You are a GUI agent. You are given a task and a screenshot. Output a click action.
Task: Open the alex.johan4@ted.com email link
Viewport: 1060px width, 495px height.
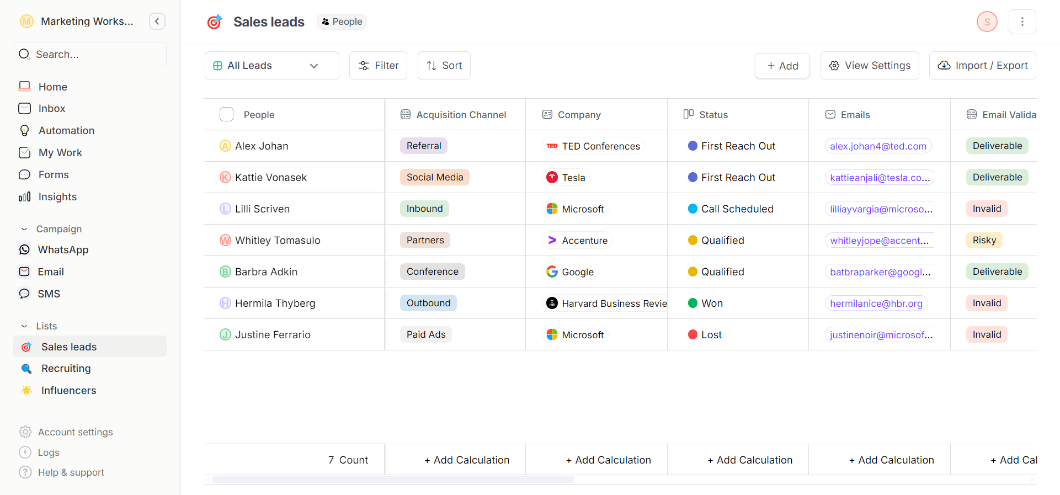click(x=878, y=146)
